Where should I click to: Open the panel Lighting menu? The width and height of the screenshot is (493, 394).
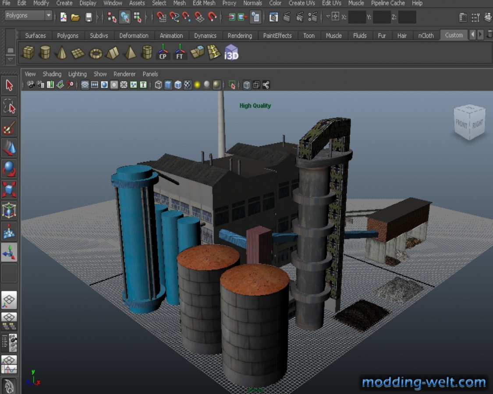click(x=77, y=74)
